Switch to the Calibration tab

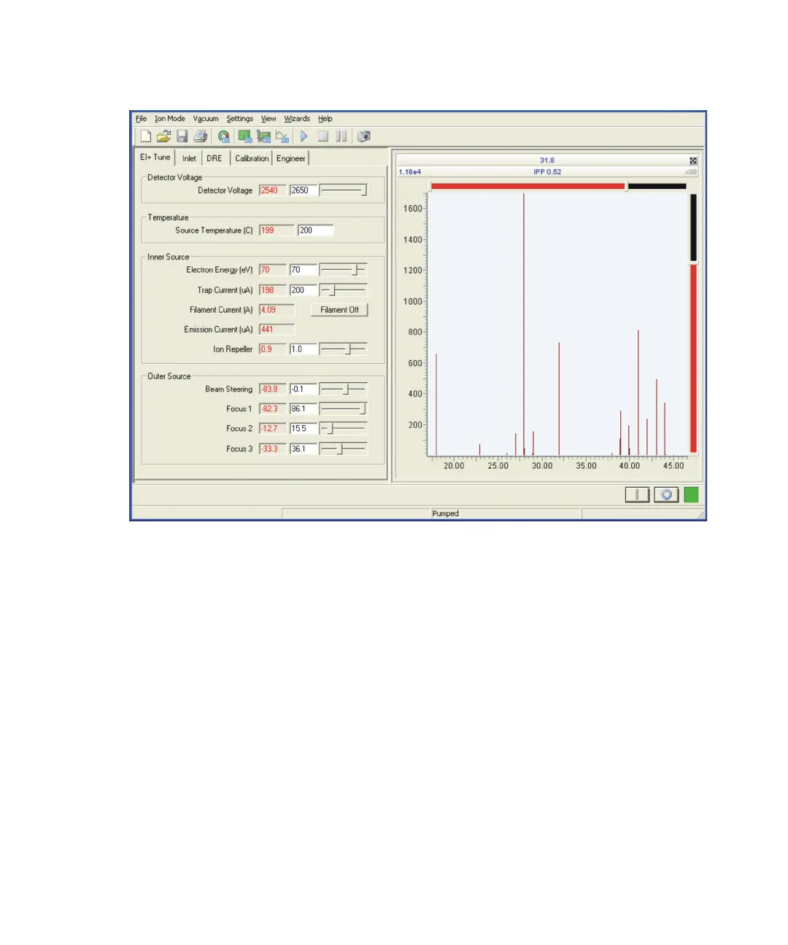pyautogui.click(x=252, y=158)
